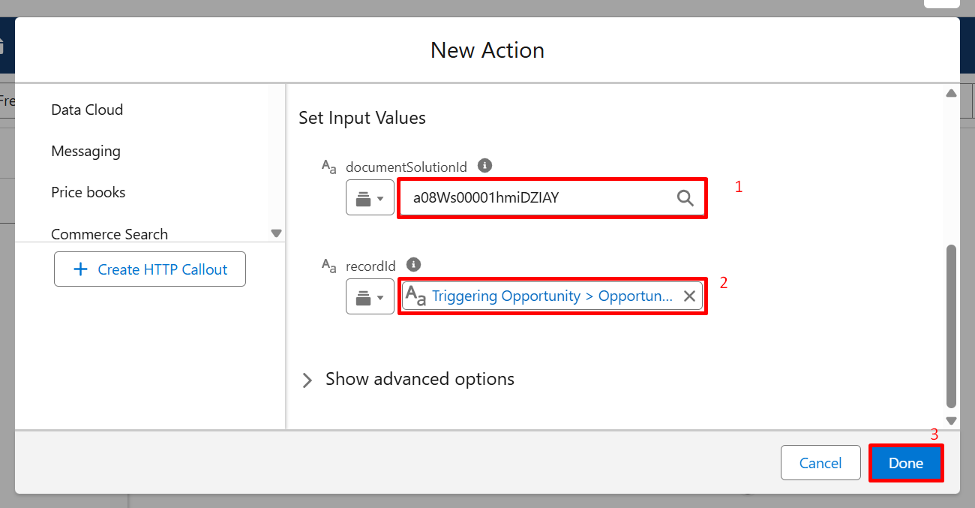Select the Data Cloud category
Viewport: 975px width, 508px height.
coord(87,110)
